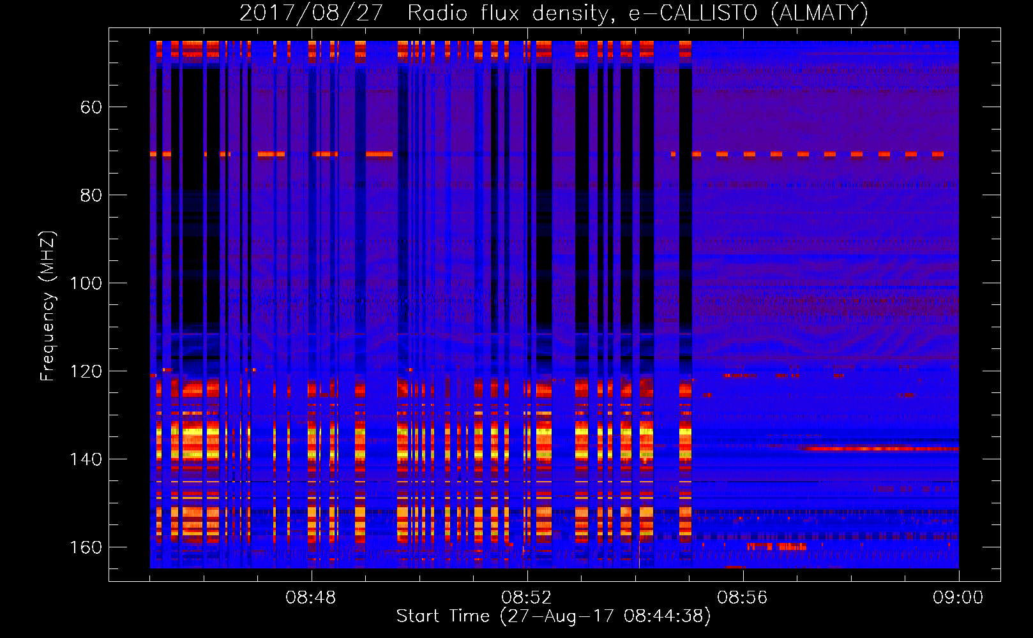Click the 100 frequency tick label
The height and width of the screenshot is (638, 1033).
tap(86, 283)
